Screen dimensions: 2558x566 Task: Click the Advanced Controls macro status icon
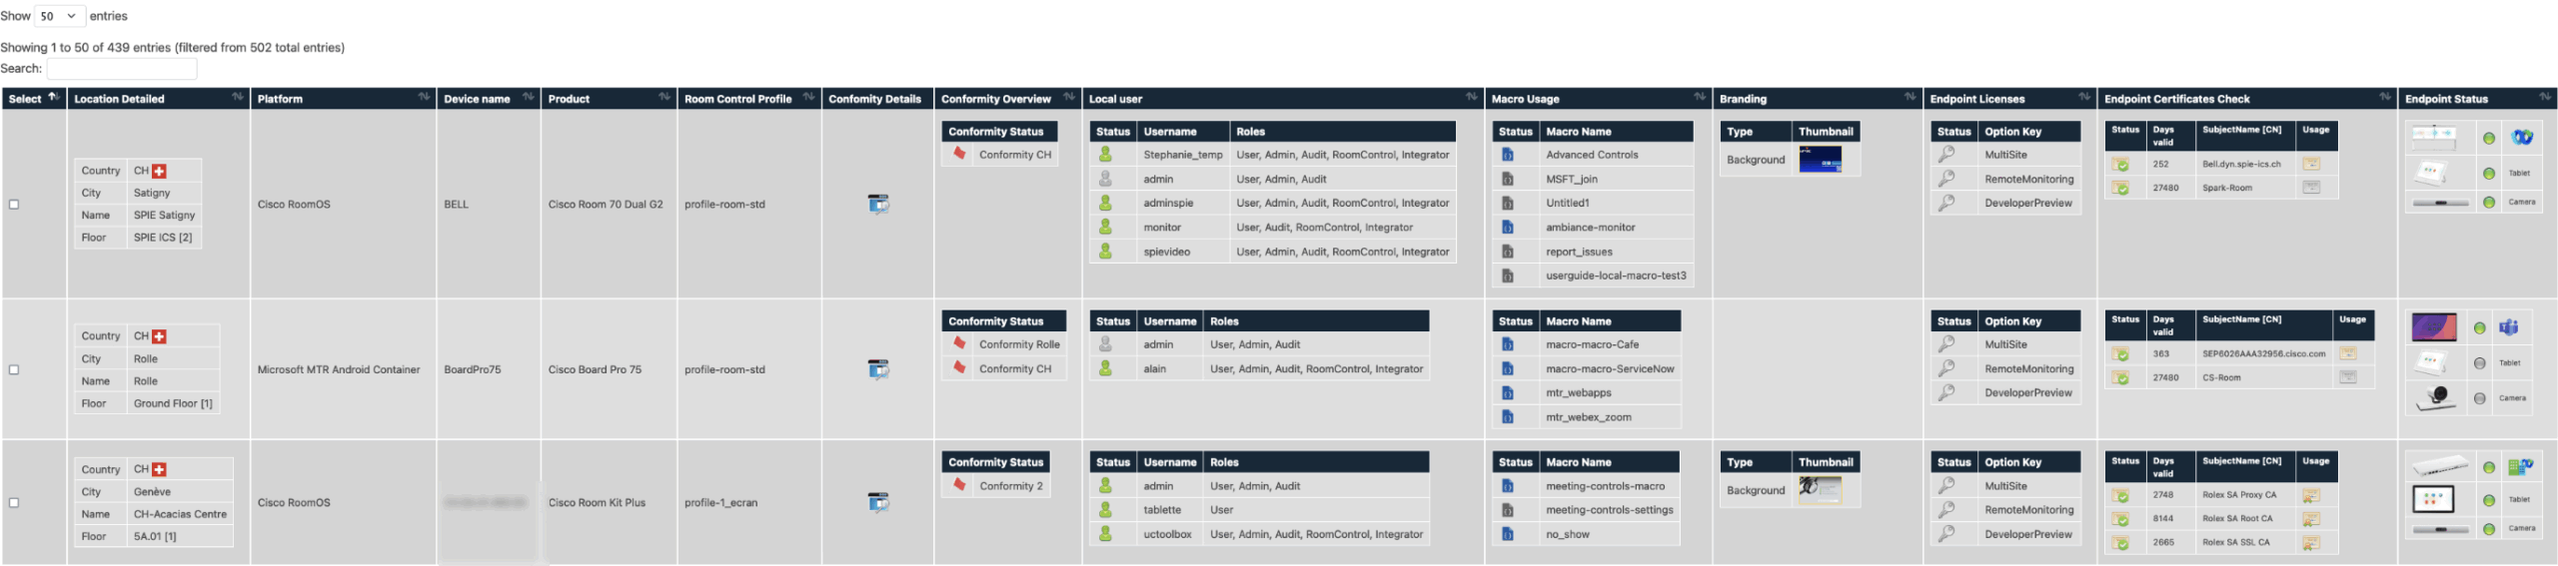1507,155
